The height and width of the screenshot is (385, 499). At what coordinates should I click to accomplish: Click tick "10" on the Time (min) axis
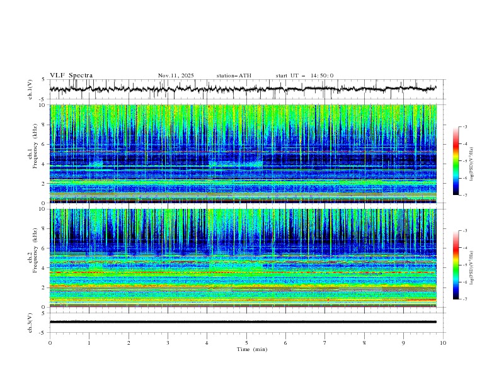[x=443, y=343]
